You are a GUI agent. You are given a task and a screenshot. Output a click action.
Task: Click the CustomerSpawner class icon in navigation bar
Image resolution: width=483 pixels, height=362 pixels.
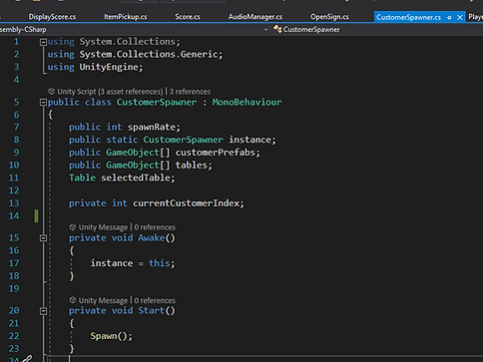tap(277, 29)
